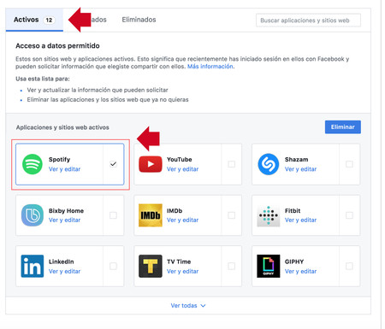Click the GIPHY app icon
Image resolution: width=385 pixels, height=329 pixels.
[269, 266]
